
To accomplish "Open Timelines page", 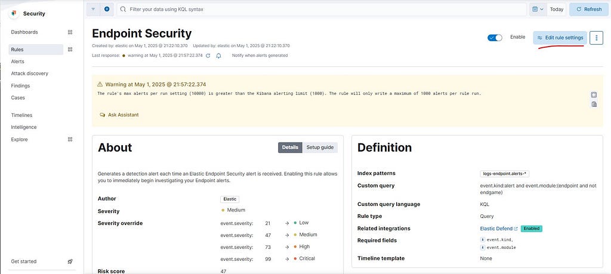I will (21, 115).
